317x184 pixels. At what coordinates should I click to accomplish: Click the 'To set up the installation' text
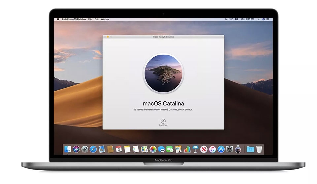[163, 110]
